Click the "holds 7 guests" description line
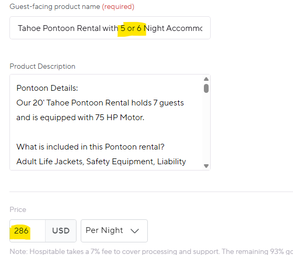 [100, 103]
